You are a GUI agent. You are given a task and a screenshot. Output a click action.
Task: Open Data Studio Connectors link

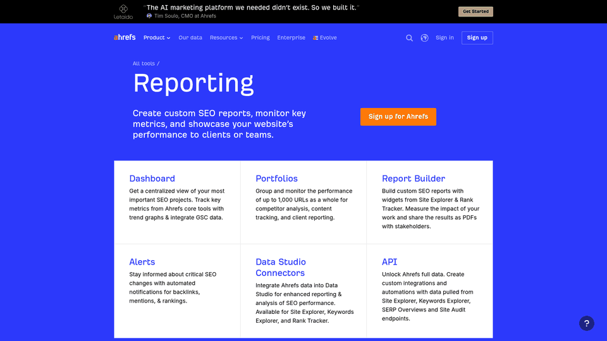pyautogui.click(x=281, y=268)
